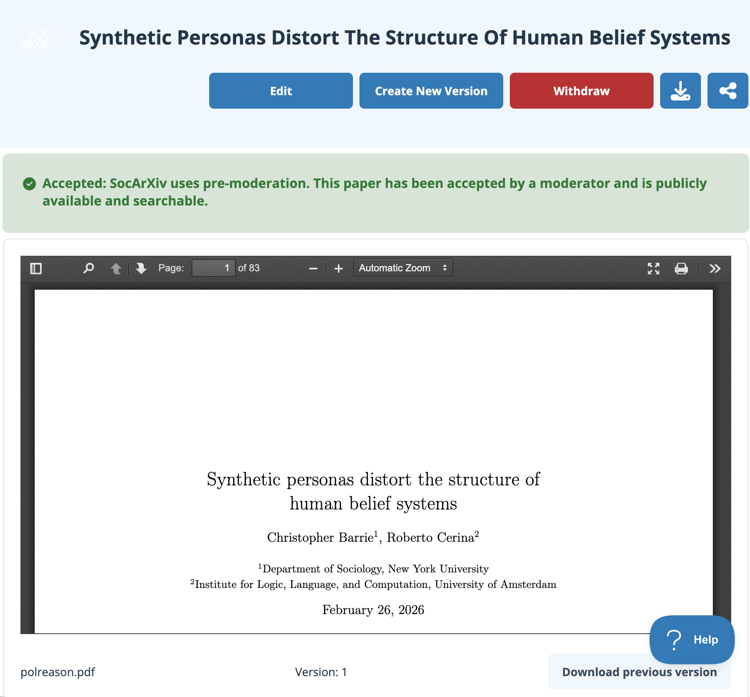Open the Help chat widget
This screenshot has height=697, width=750.
(692, 639)
